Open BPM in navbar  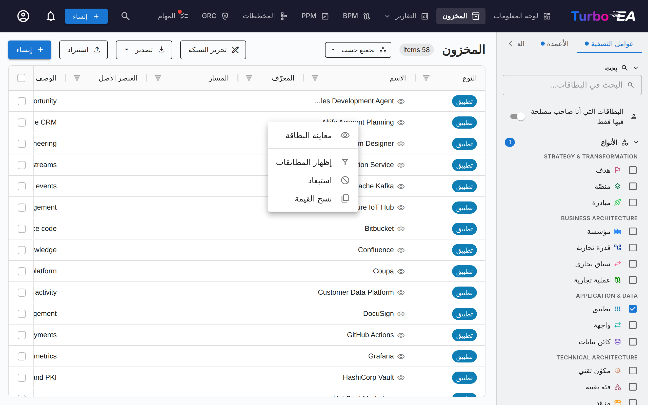(356, 16)
